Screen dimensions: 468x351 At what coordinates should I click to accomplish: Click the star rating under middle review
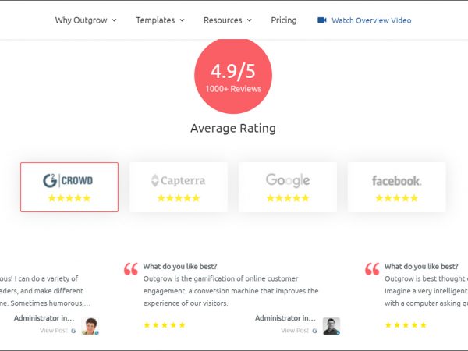(165, 325)
